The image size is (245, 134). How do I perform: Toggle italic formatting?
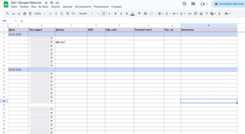(121, 14)
